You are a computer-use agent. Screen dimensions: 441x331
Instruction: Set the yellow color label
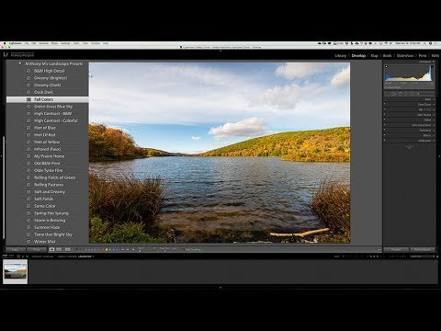(x=107, y=249)
